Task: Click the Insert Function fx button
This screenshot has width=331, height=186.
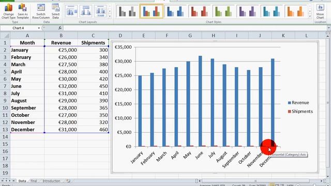Action: (x=60, y=28)
